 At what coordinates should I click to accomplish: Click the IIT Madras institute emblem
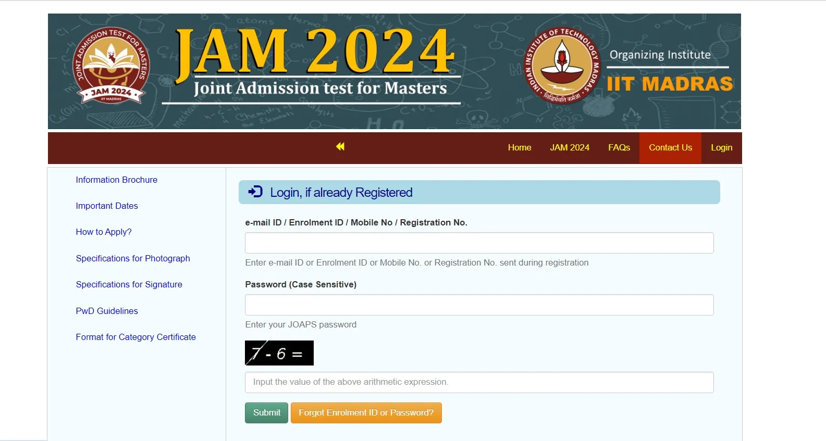(x=562, y=66)
